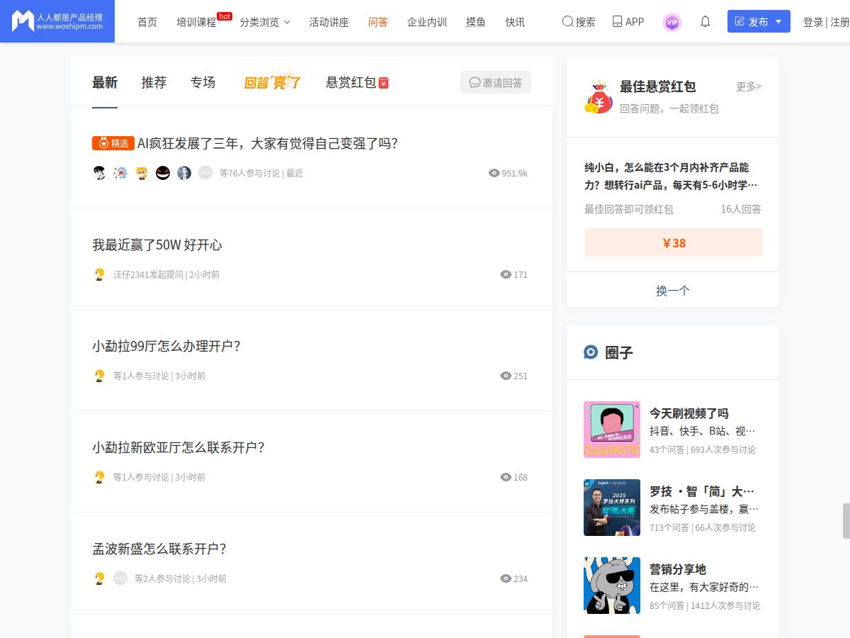
Task: Open 活动讲座 navigation item
Action: point(329,22)
